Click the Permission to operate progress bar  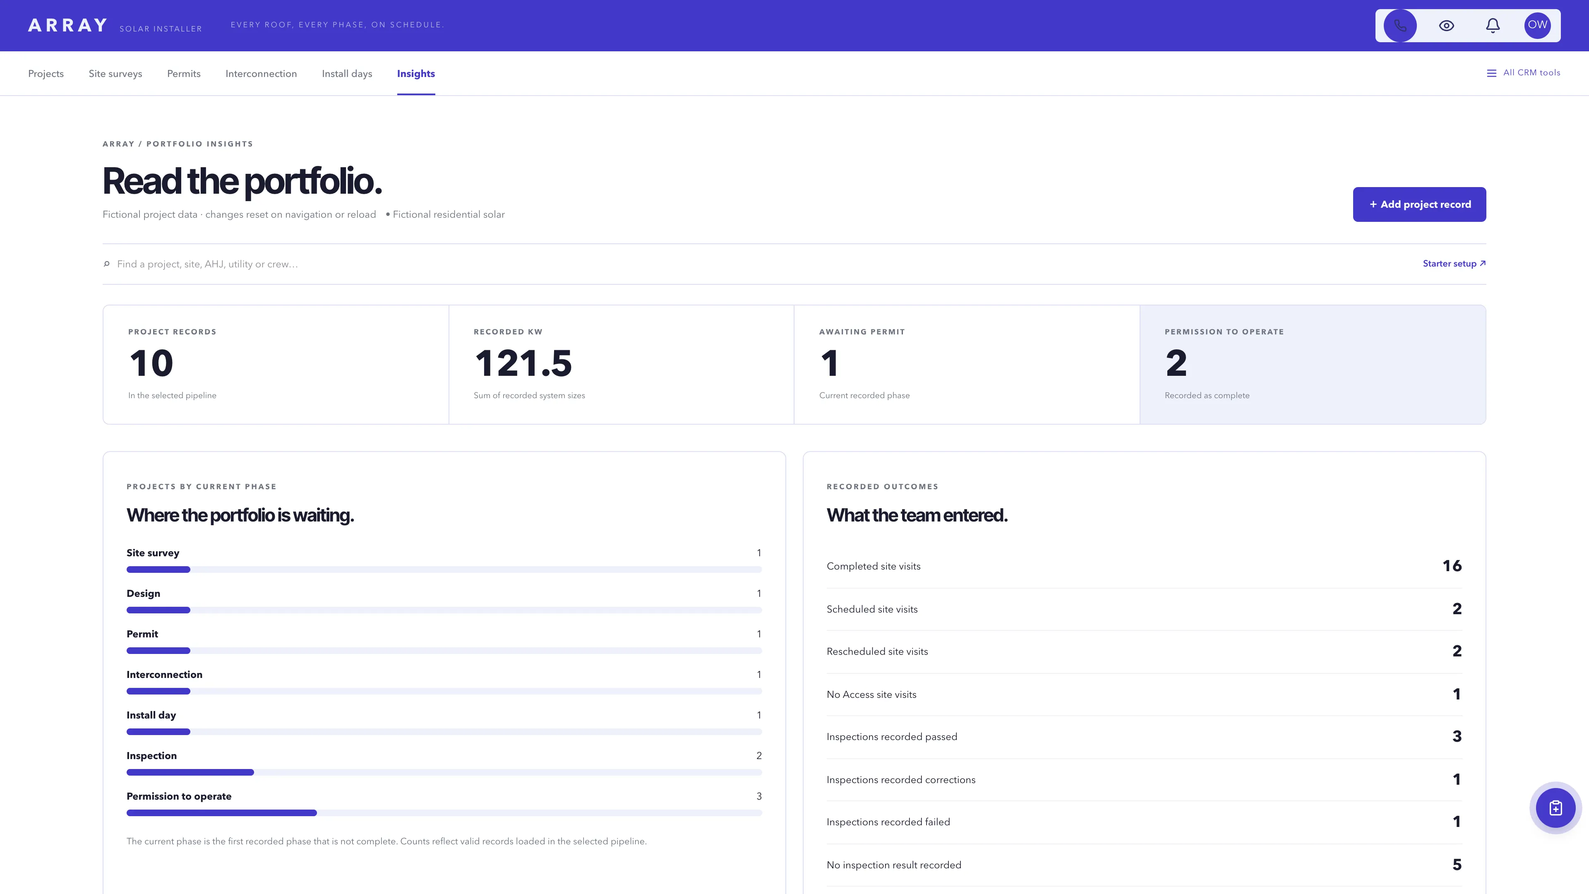point(444,812)
